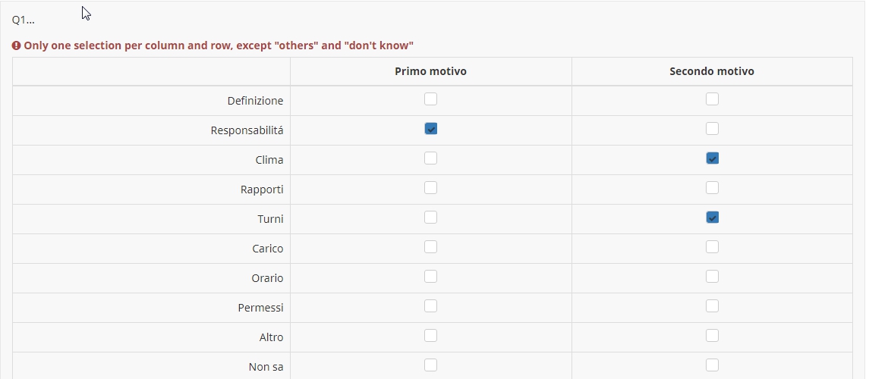Check Definizione under Secondo motivo
The width and height of the screenshot is (869, 379).
tap(712, 99)
